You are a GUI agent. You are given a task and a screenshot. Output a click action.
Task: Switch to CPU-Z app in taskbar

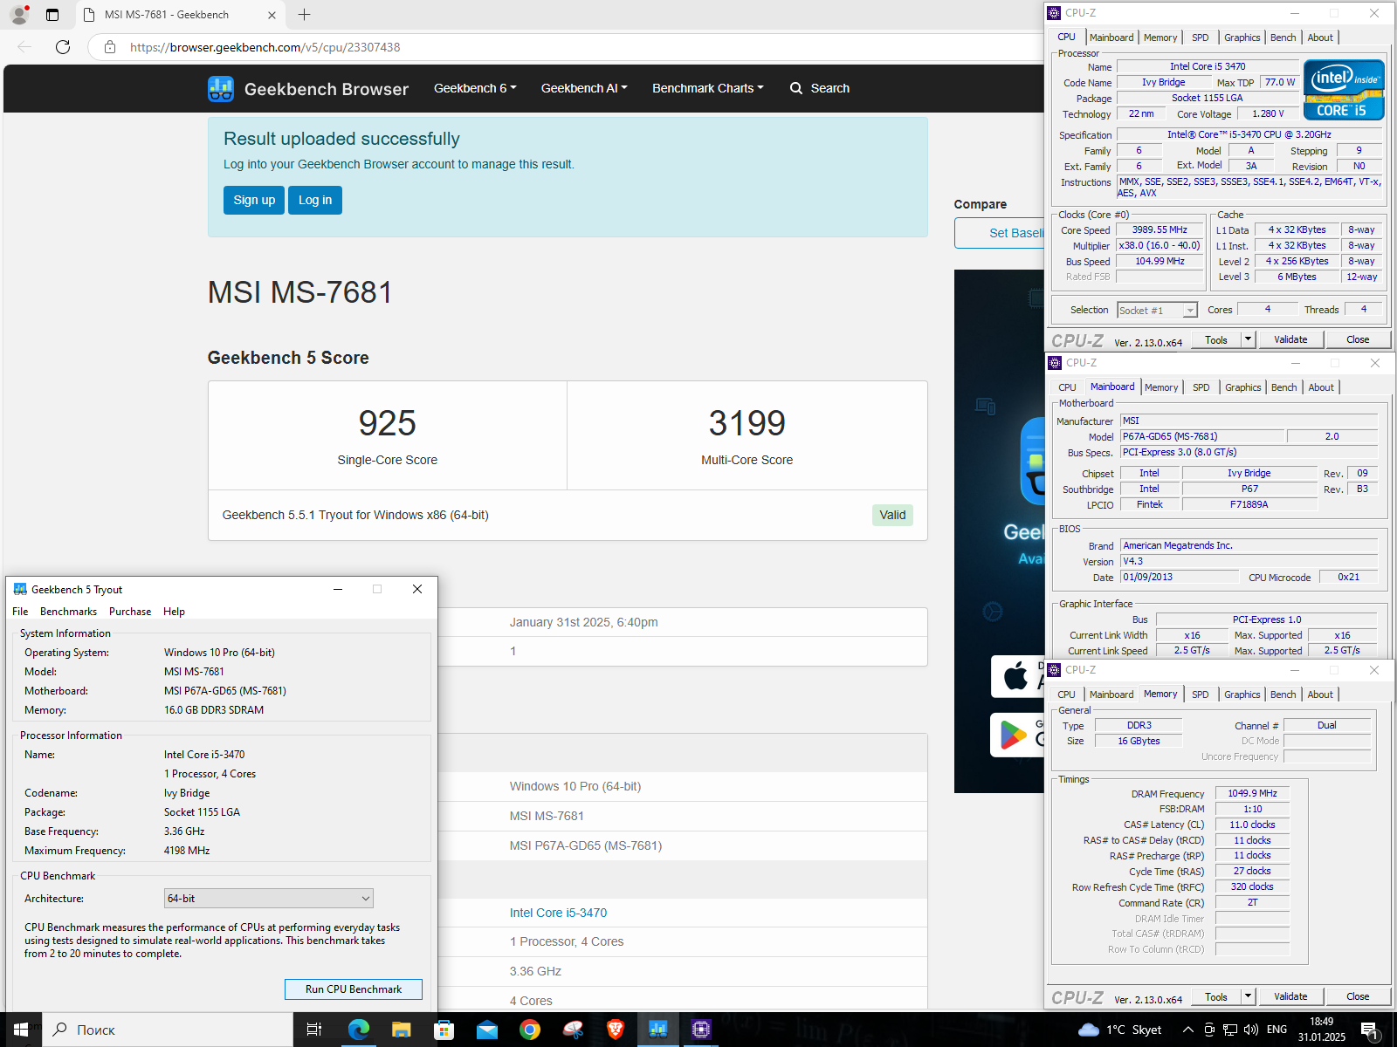point(701,1030)
